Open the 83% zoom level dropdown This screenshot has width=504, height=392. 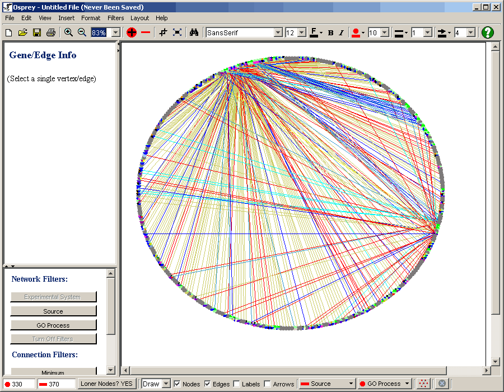[x=116, y=32]
